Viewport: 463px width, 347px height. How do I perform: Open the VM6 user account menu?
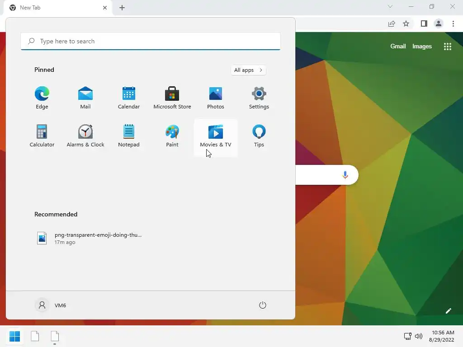51,305
